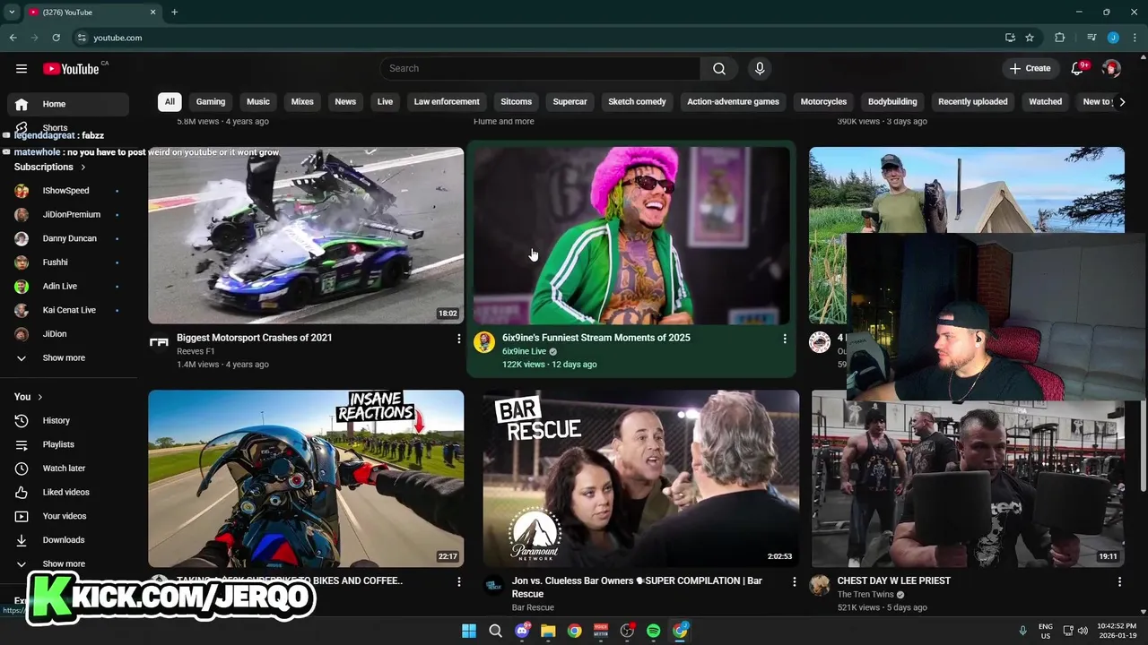This screenshot has width=1148, height=645.
Task: Open Fushhi subscription channel
Action: [x=68, y=262]
